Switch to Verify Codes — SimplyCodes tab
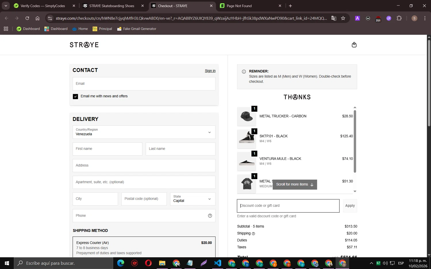 (43, 6)
